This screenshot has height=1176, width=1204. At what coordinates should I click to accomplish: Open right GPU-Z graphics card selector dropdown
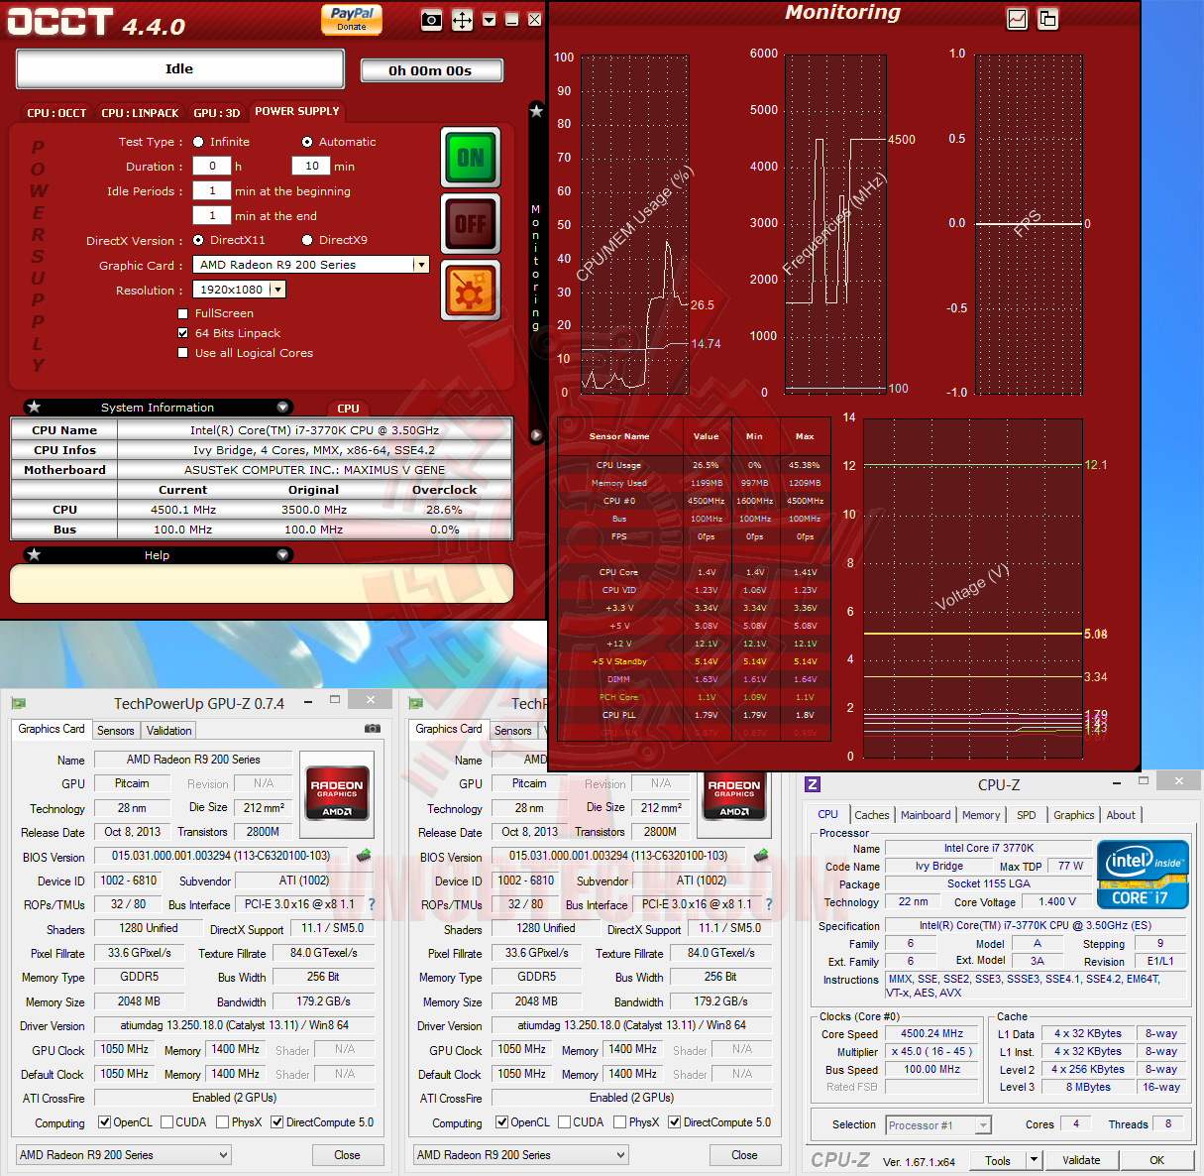coord(521,1155)
